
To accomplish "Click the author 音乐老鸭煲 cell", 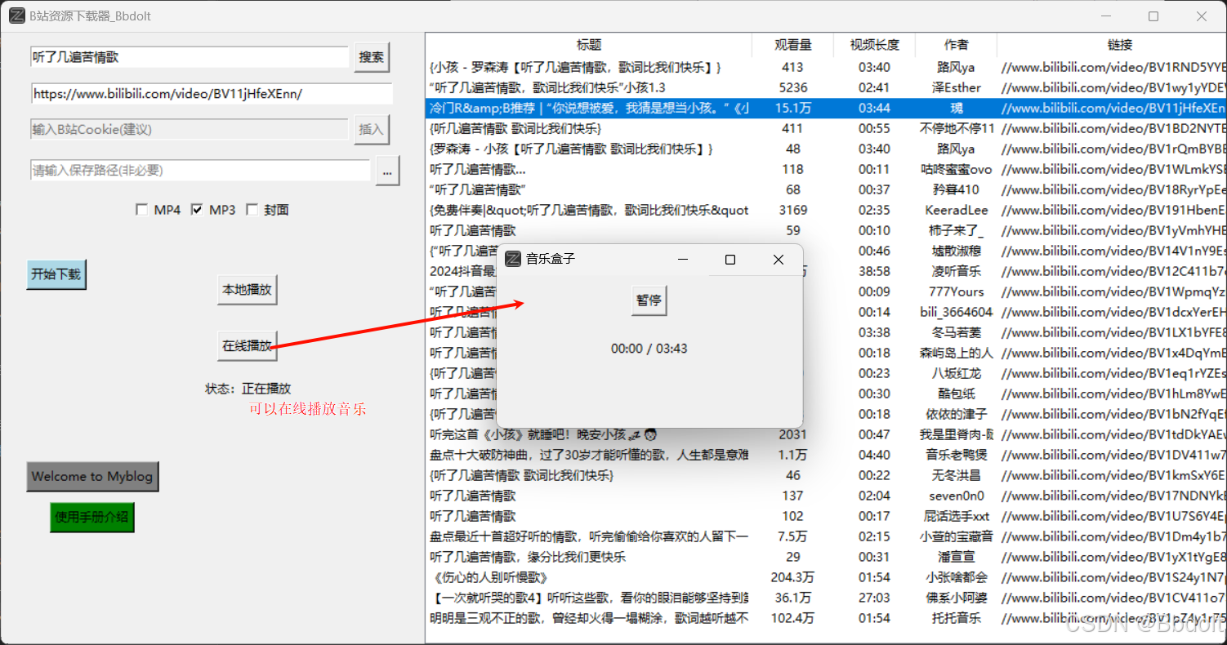I will (957, 455).
